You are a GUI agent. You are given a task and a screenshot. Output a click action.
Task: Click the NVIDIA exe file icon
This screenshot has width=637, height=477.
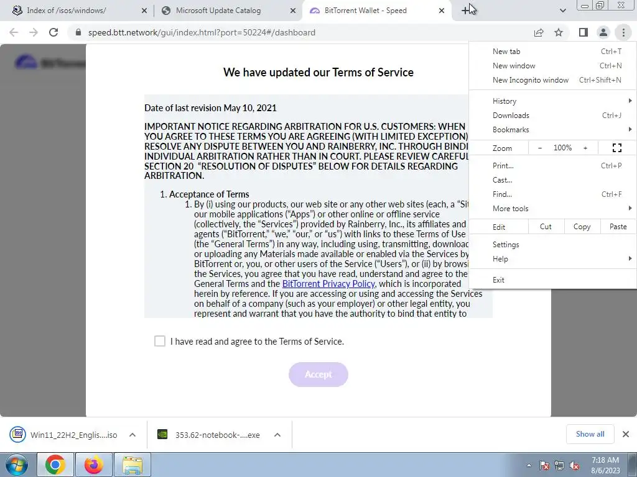coord(162,434)
